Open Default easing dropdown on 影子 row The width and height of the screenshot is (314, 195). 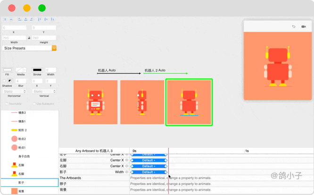pyautogui.click(x=149, y=172)
